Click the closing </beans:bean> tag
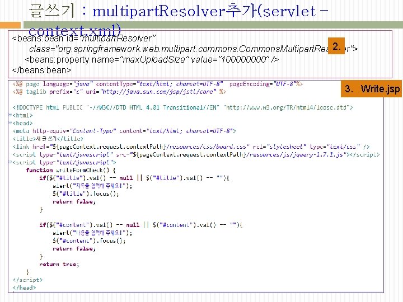The width and height of the screenshot is (403, 302). click(41, 70)
